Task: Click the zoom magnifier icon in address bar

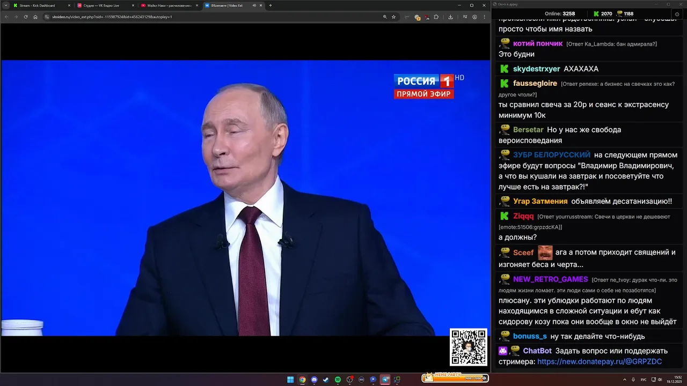Action: (385, 17)
